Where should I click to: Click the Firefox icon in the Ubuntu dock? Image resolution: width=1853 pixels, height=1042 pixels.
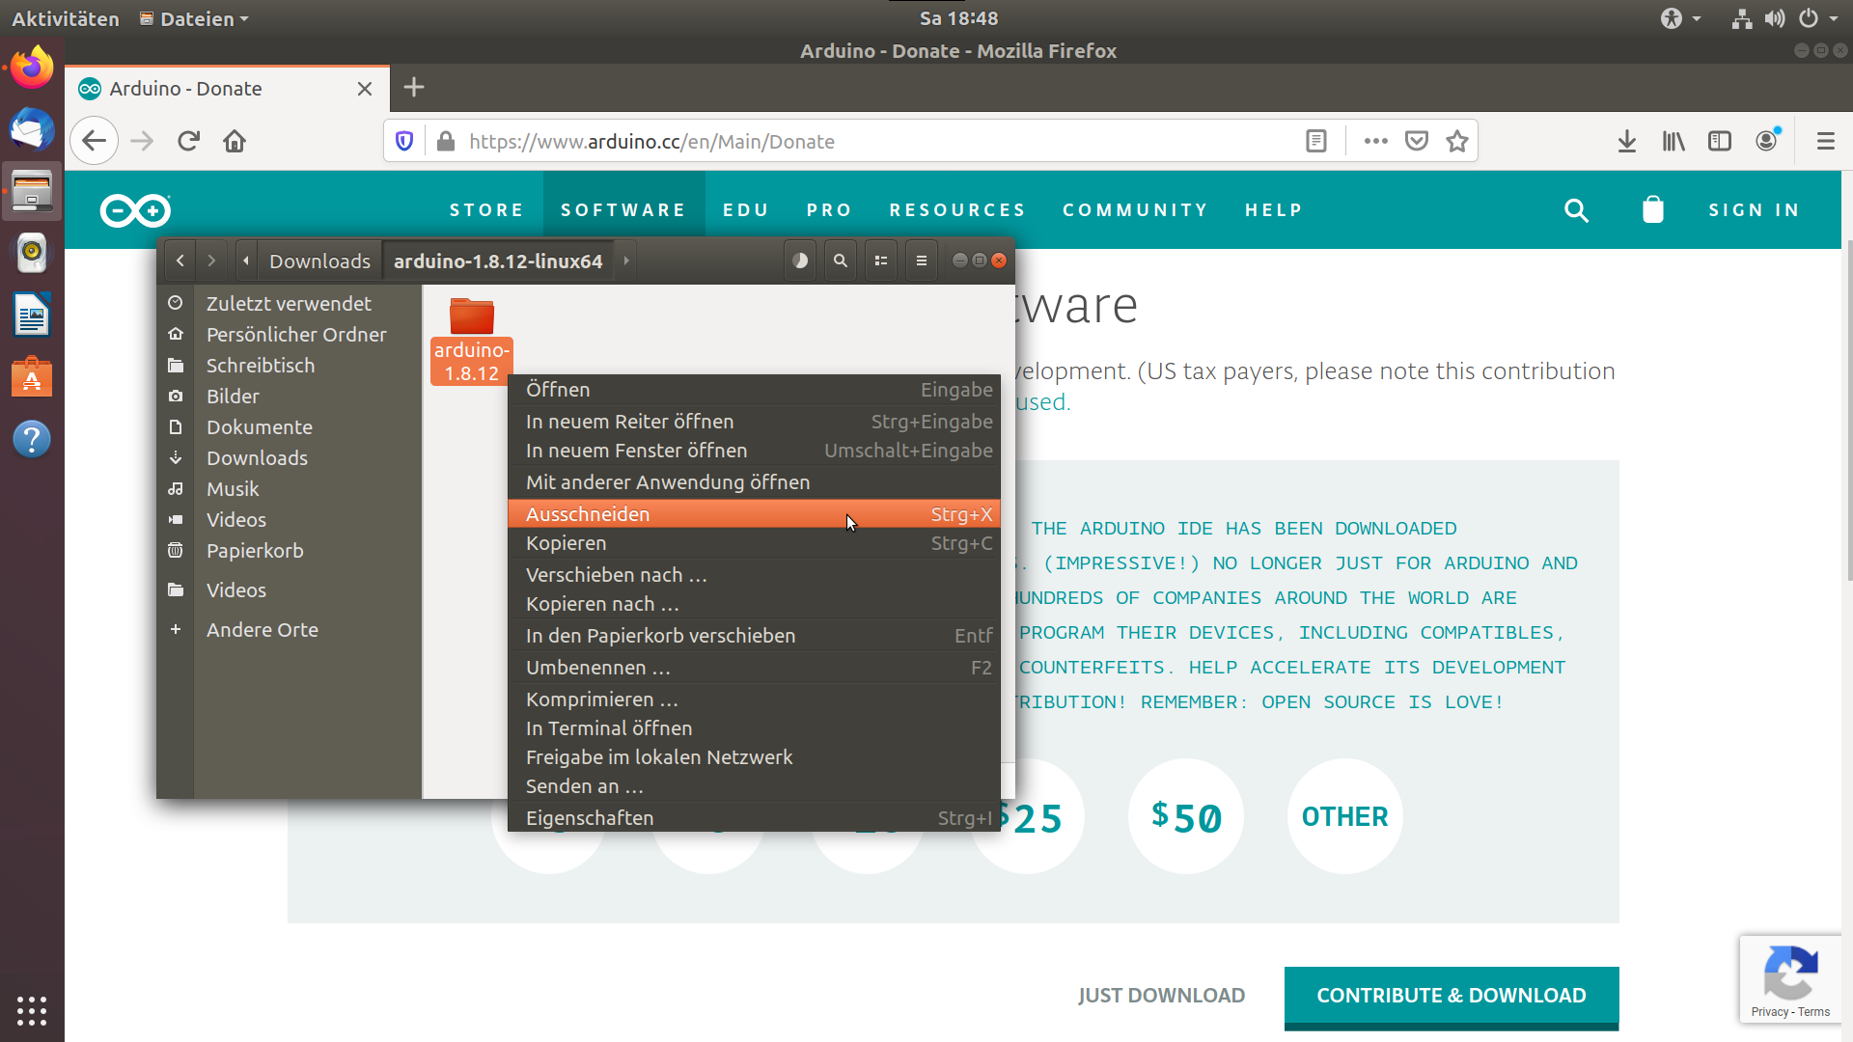click(32, 68)
